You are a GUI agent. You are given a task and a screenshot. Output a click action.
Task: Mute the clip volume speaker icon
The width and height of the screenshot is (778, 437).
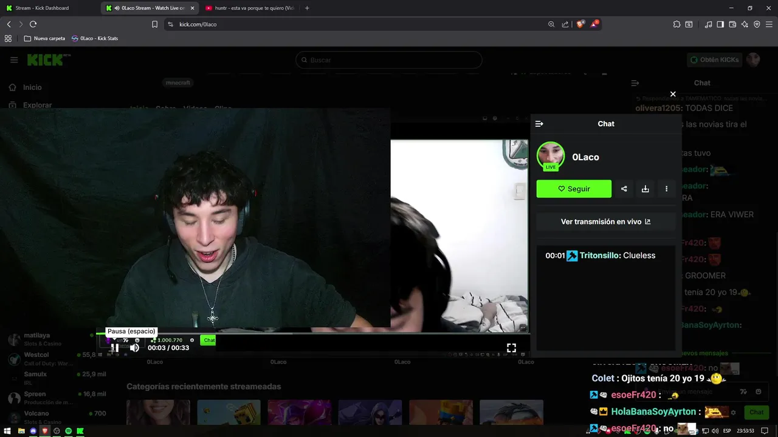tap(134, 348)
